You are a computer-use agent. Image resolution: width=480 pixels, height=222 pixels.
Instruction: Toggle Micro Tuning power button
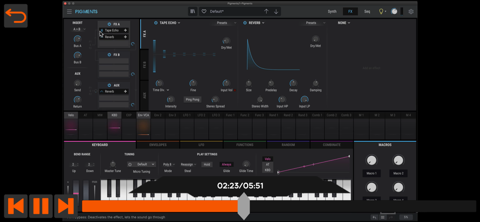click(x=130, y=164)
